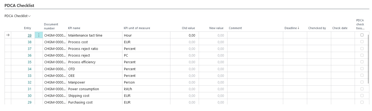Open entry number 29 link
372x111 pixels.
tap(30, 102)
